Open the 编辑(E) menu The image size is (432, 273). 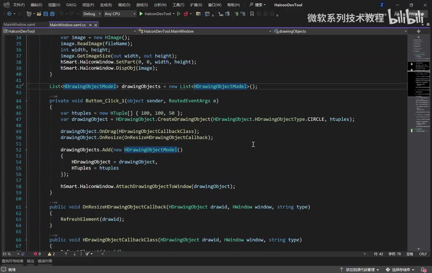[x=36, y=5]
